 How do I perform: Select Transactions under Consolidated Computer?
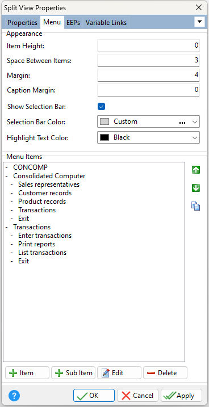pos(37,210)
